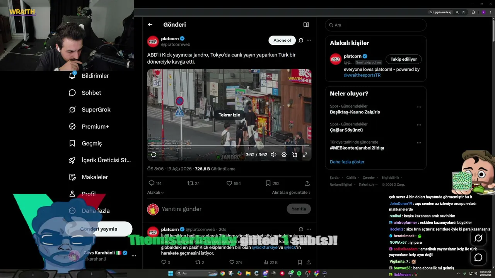Open Geçmiş in the sidebar
Image resolution: width=495 pixels, height=278 pixels.
click(x=85, y=143)
